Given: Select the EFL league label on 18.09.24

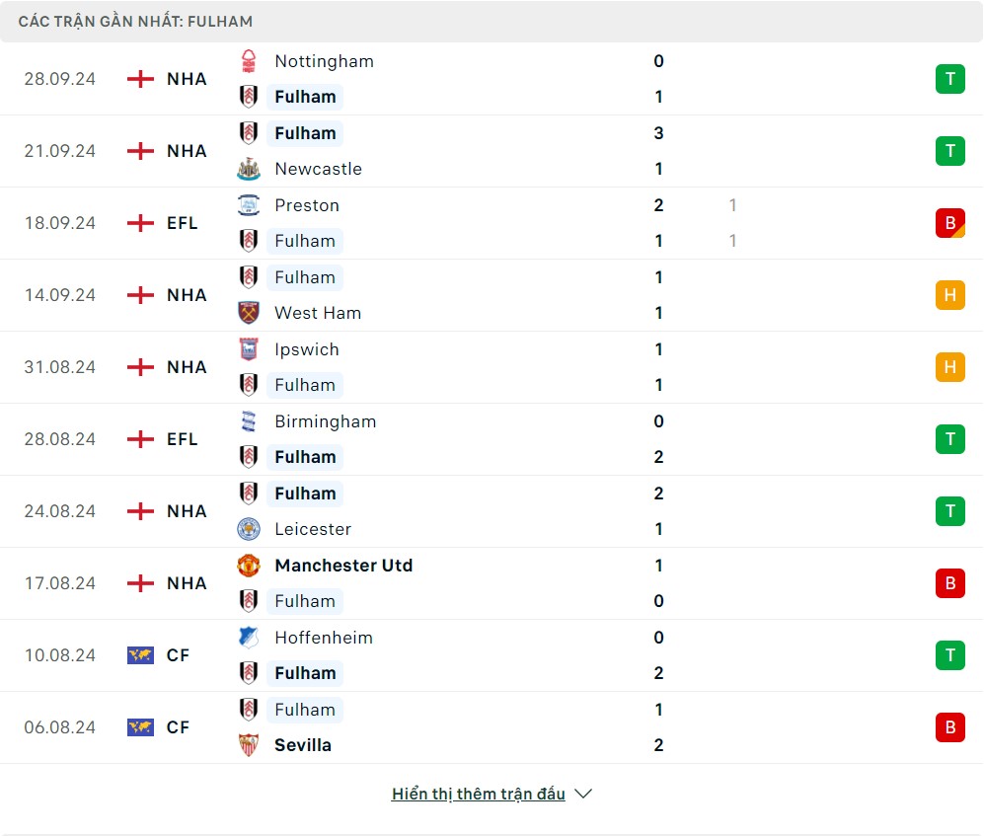Looking at the screenshot, I should (x=183, y=223).
